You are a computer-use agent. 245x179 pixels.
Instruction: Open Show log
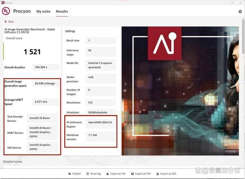94,174
